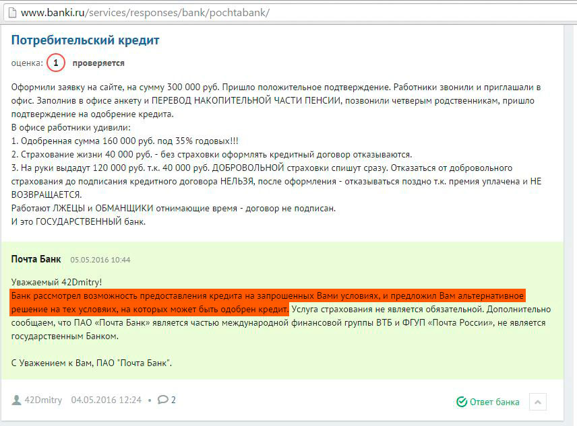
Task: Click the page document icon in address bar
Action: (12, 13)
